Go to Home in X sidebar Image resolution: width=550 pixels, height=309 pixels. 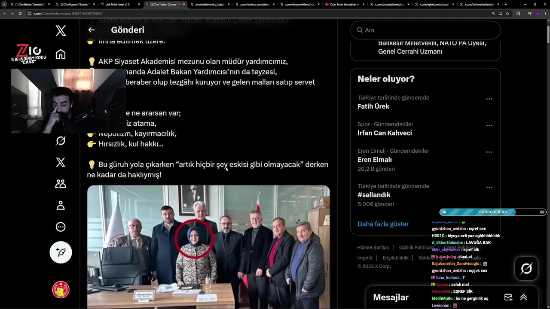(61, 55)
